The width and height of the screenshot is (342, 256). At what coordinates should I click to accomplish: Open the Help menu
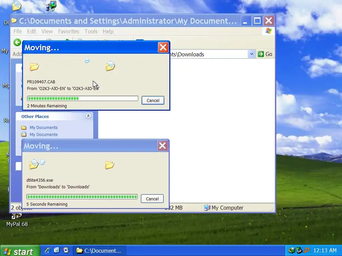tap(108, 31)
